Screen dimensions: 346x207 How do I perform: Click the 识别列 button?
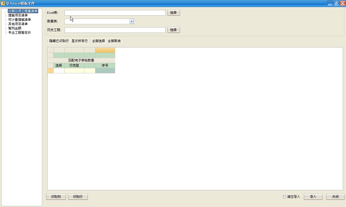pyautogui.click(x=56, y=197)
